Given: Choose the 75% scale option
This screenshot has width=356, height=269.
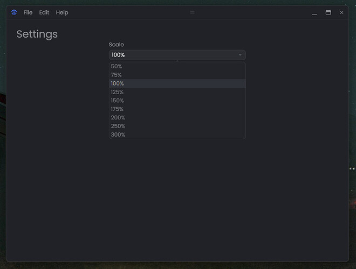Looking at the screenshot, I should [117, 75].
